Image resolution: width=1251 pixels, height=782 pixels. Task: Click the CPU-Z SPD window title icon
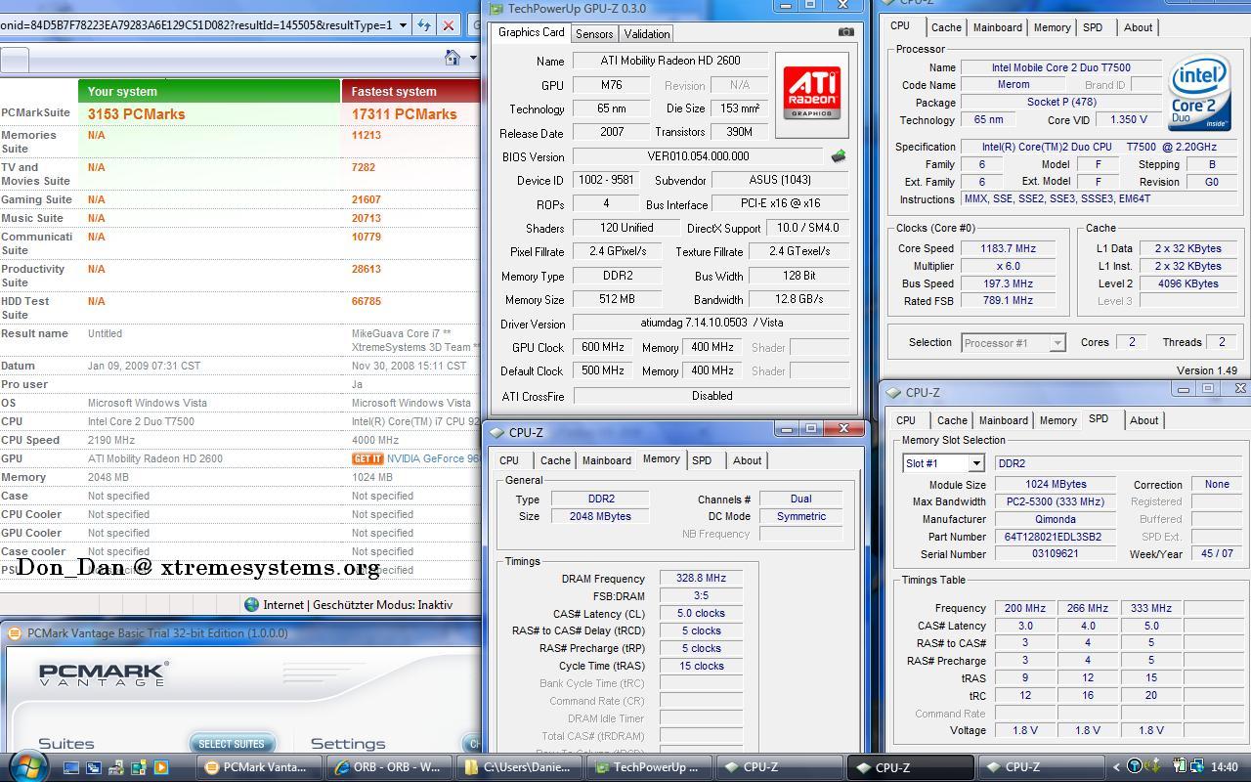(894, 392)
